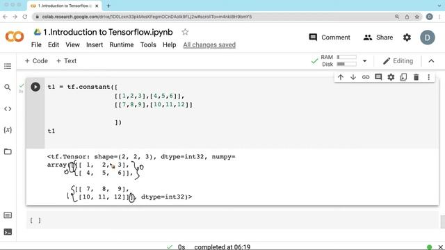Delete the current cell
445x250 pixels.
click(416, 77)
